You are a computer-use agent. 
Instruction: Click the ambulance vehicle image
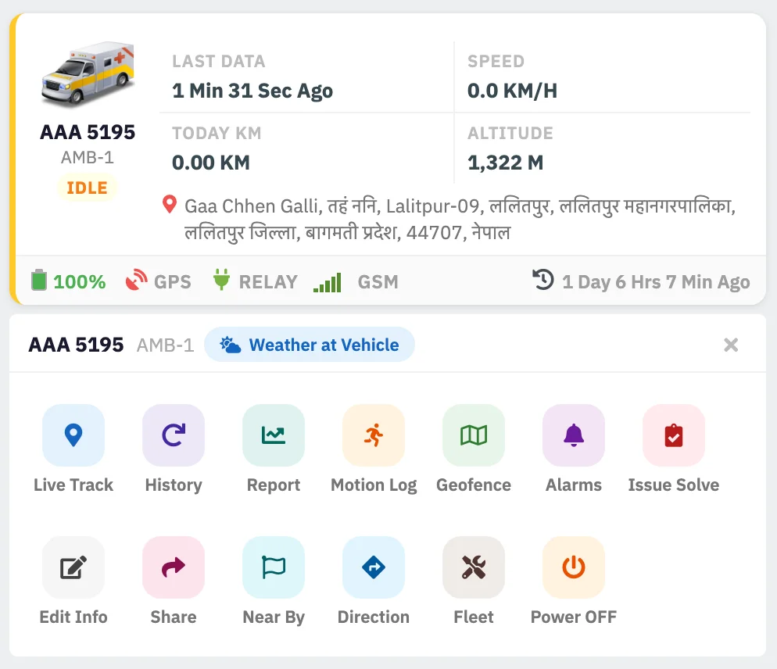(x=88, y=74)
